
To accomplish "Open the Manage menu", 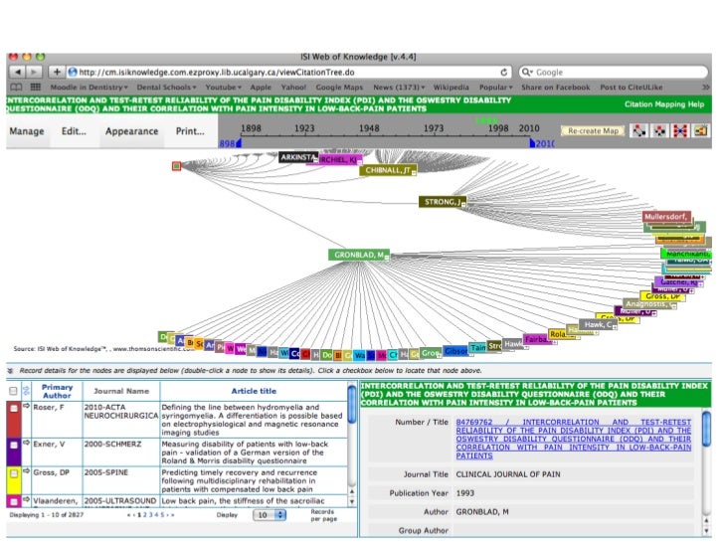I will 27,131.
